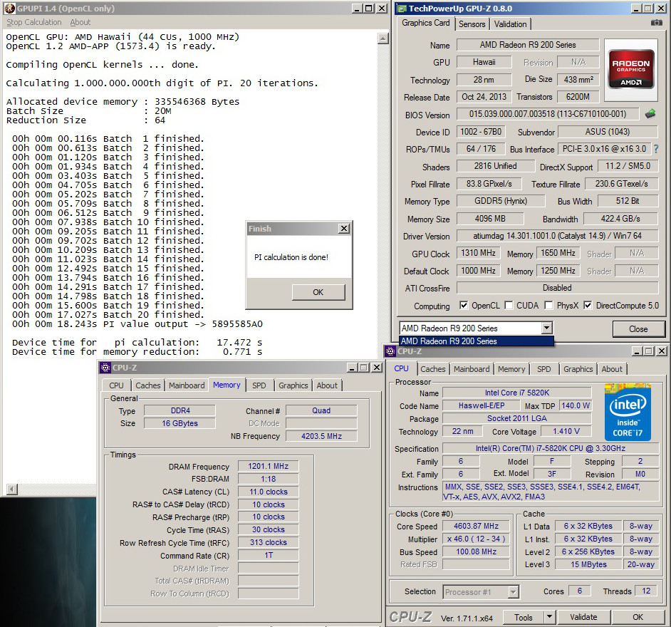Click the Core Speed 4603.87 MHz value
Screen dimensions: 671x627
point(476,526)
